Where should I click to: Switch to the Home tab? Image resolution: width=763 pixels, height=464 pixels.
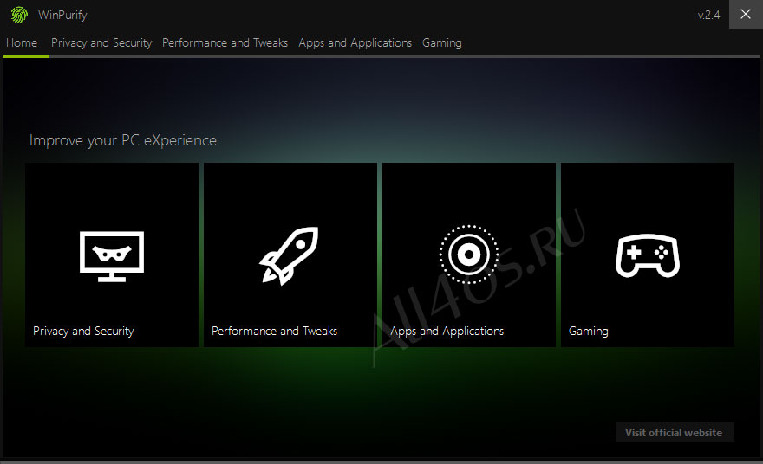click(22, 42)
